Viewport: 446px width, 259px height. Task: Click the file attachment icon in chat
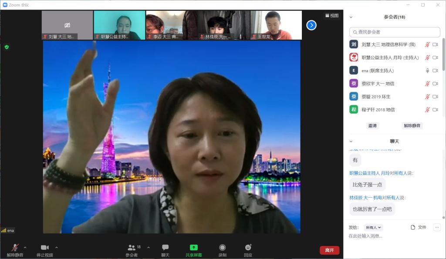pyautogui.click(x=413, y=227)
